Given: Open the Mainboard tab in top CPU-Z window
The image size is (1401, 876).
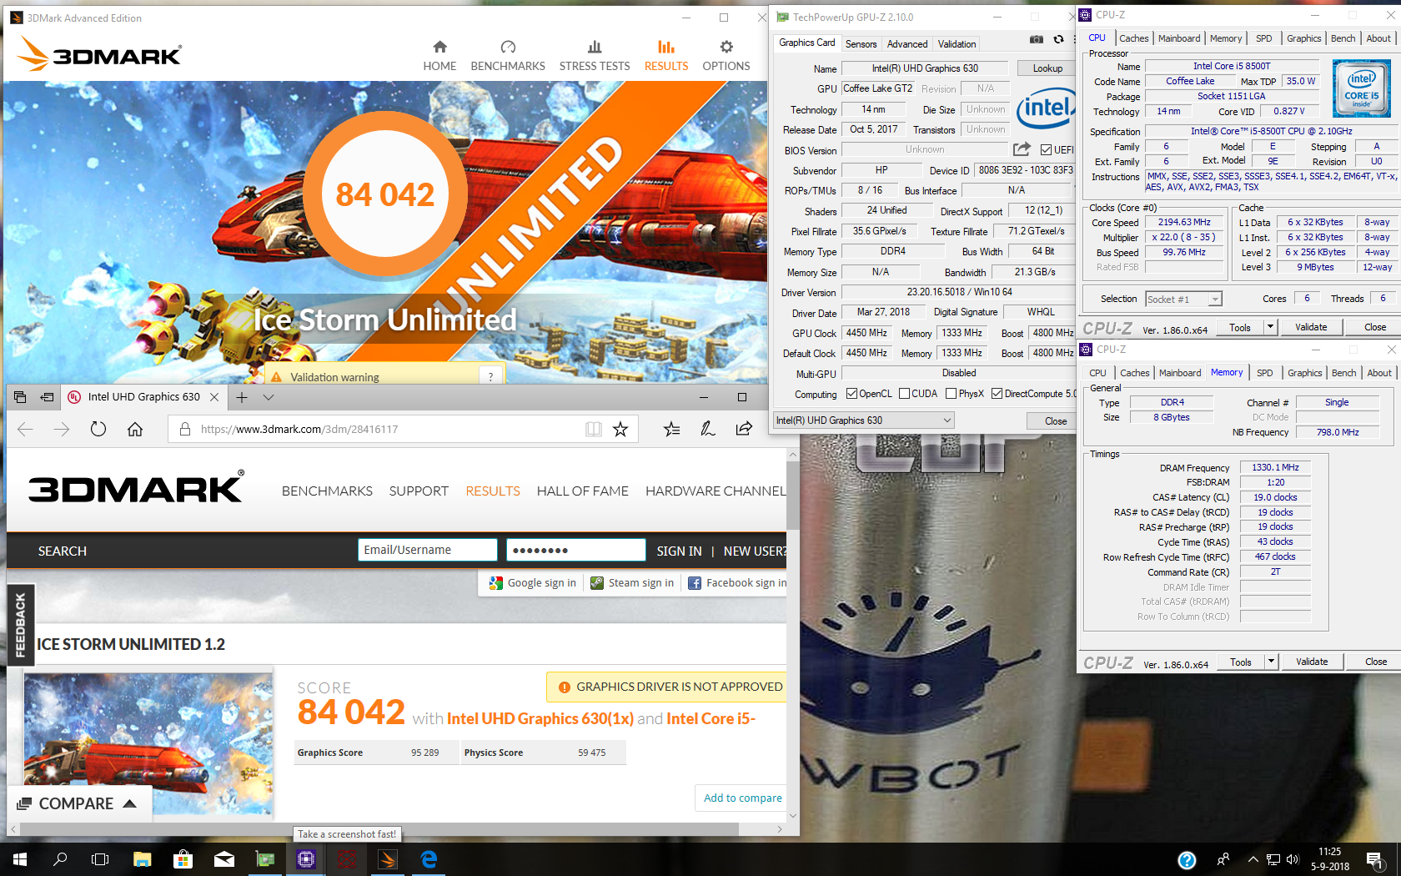Looking at the screenshot, I should pyautogui.click(x=1179, y=38).
